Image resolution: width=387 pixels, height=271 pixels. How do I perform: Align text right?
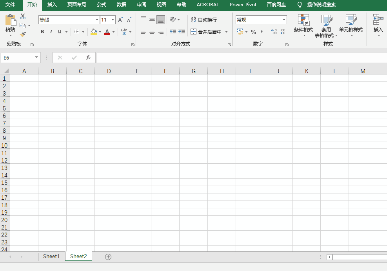[x=161, y=32]
